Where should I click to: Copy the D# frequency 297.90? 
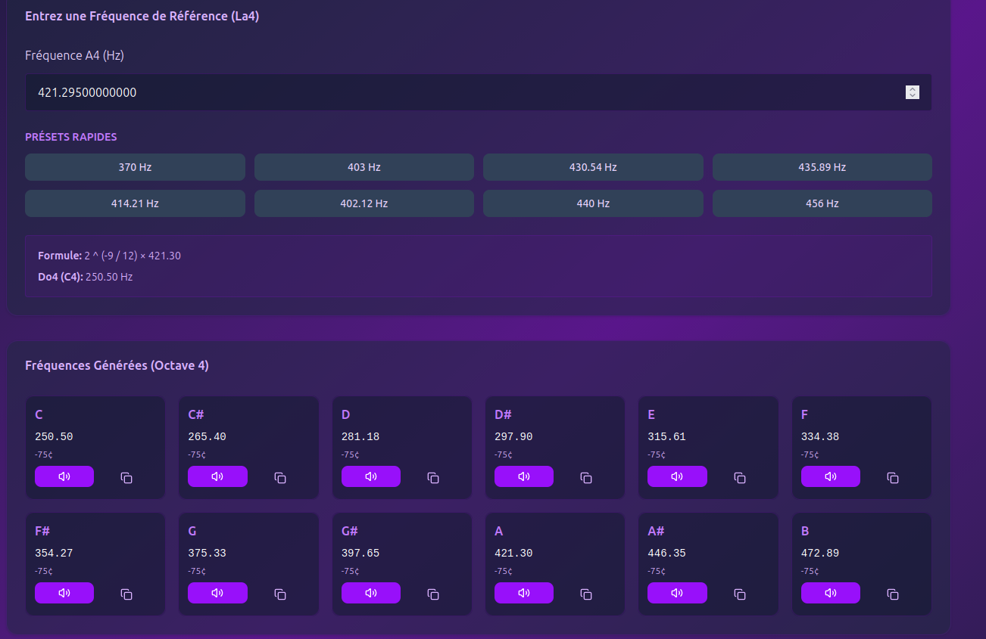click(586, 478)
